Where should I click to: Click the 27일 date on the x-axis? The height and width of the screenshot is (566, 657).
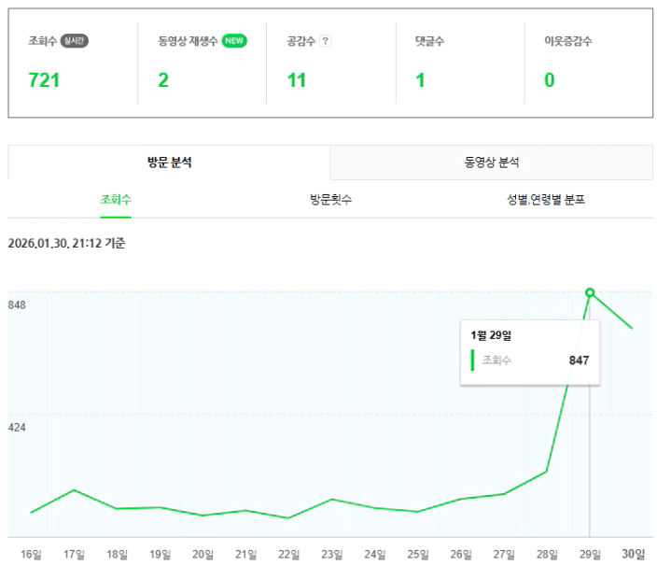(504, 554)
